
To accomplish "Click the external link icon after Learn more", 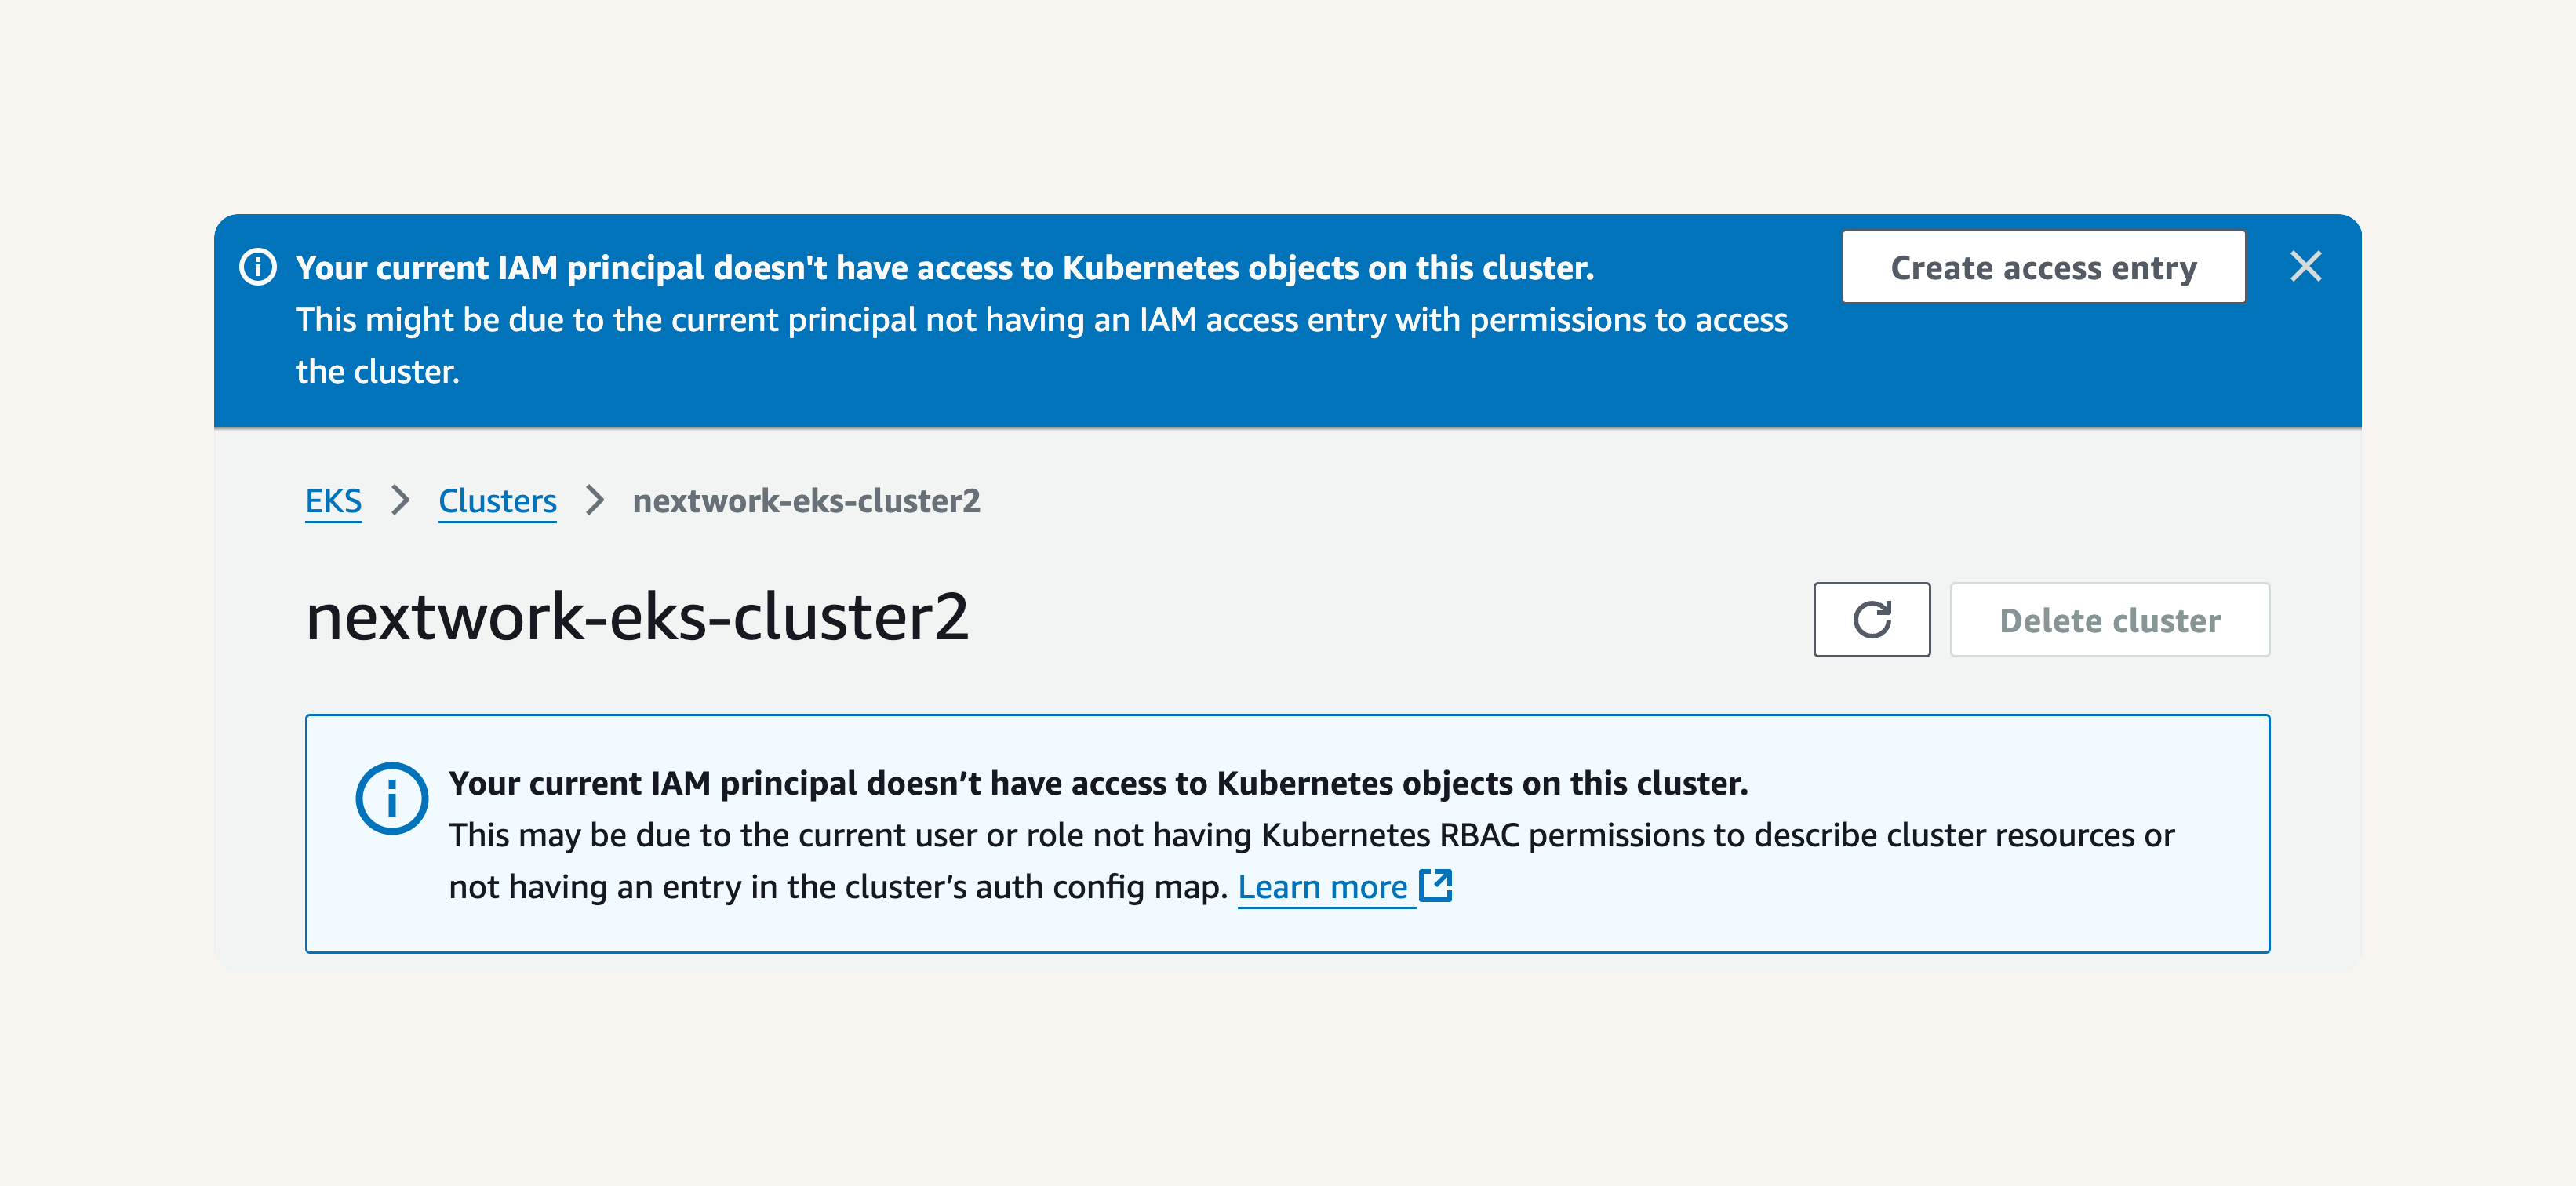I will 1436,886.
